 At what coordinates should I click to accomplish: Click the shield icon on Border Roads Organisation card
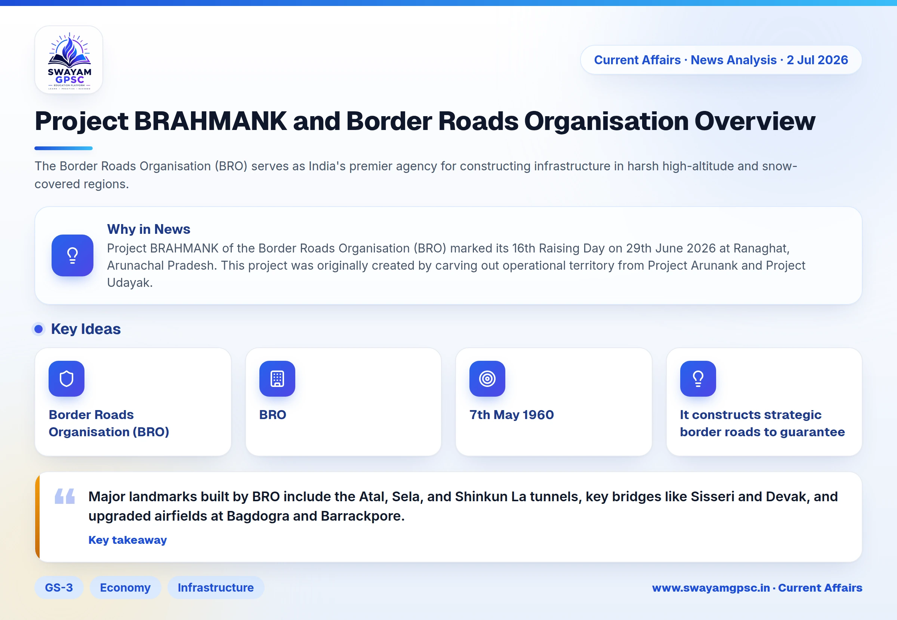[67, 378]
